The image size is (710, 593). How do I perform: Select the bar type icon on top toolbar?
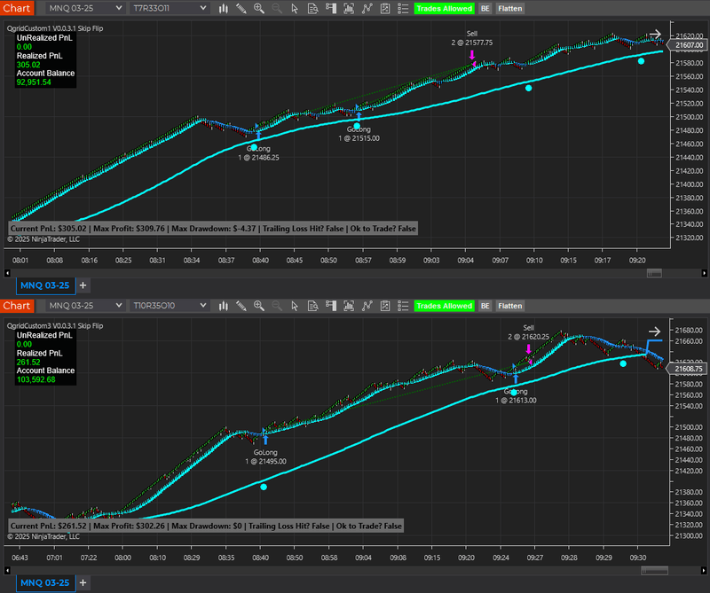click(222, 9)
